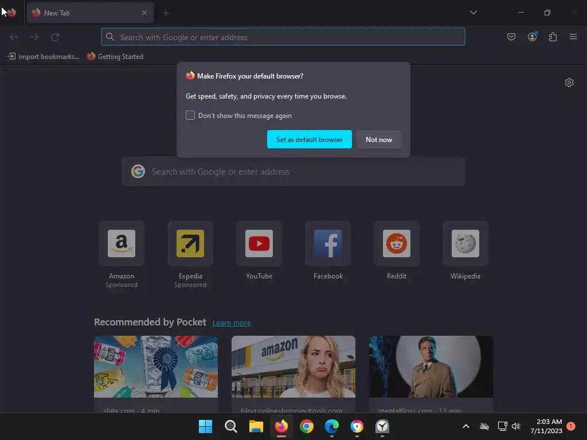Click the forward navigation arrow

(34, 37)
